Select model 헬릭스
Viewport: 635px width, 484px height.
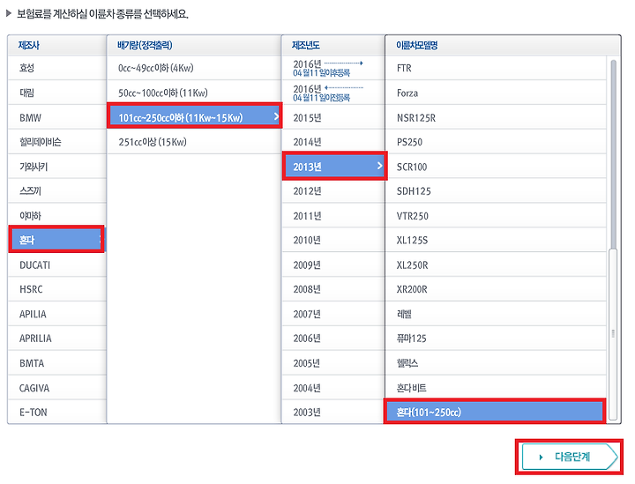pos(496,363)
